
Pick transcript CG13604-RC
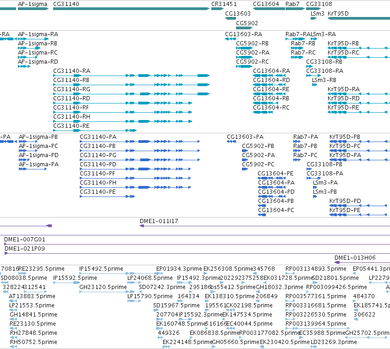pyautogui.click(x=263, y=112)
